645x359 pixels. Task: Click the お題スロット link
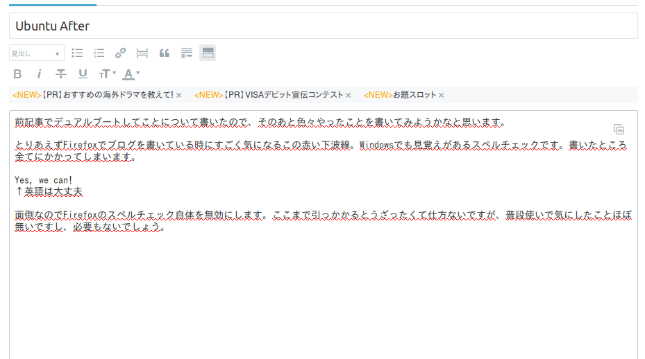click(400, 95)
